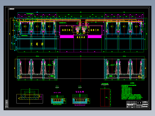Select the long red vertical centerline in lower plan
Viewport: 155px width, 116px height.
point(81,69)
